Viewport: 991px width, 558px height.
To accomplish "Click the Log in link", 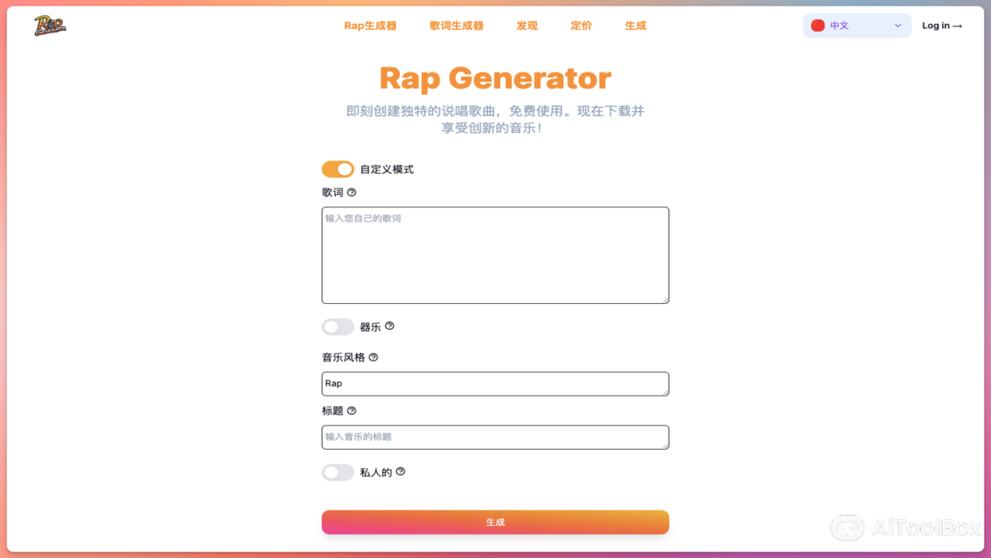I will pyautogui.click(x=941, y=25).
